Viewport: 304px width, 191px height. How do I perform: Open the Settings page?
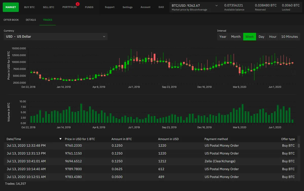click(127, 7)
